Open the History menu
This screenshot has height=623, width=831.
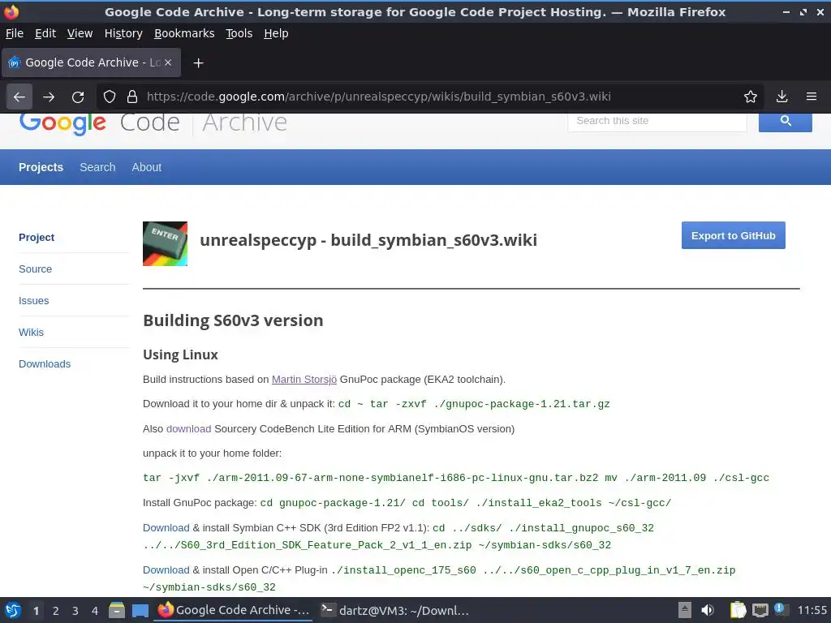[x=123, y=33]
